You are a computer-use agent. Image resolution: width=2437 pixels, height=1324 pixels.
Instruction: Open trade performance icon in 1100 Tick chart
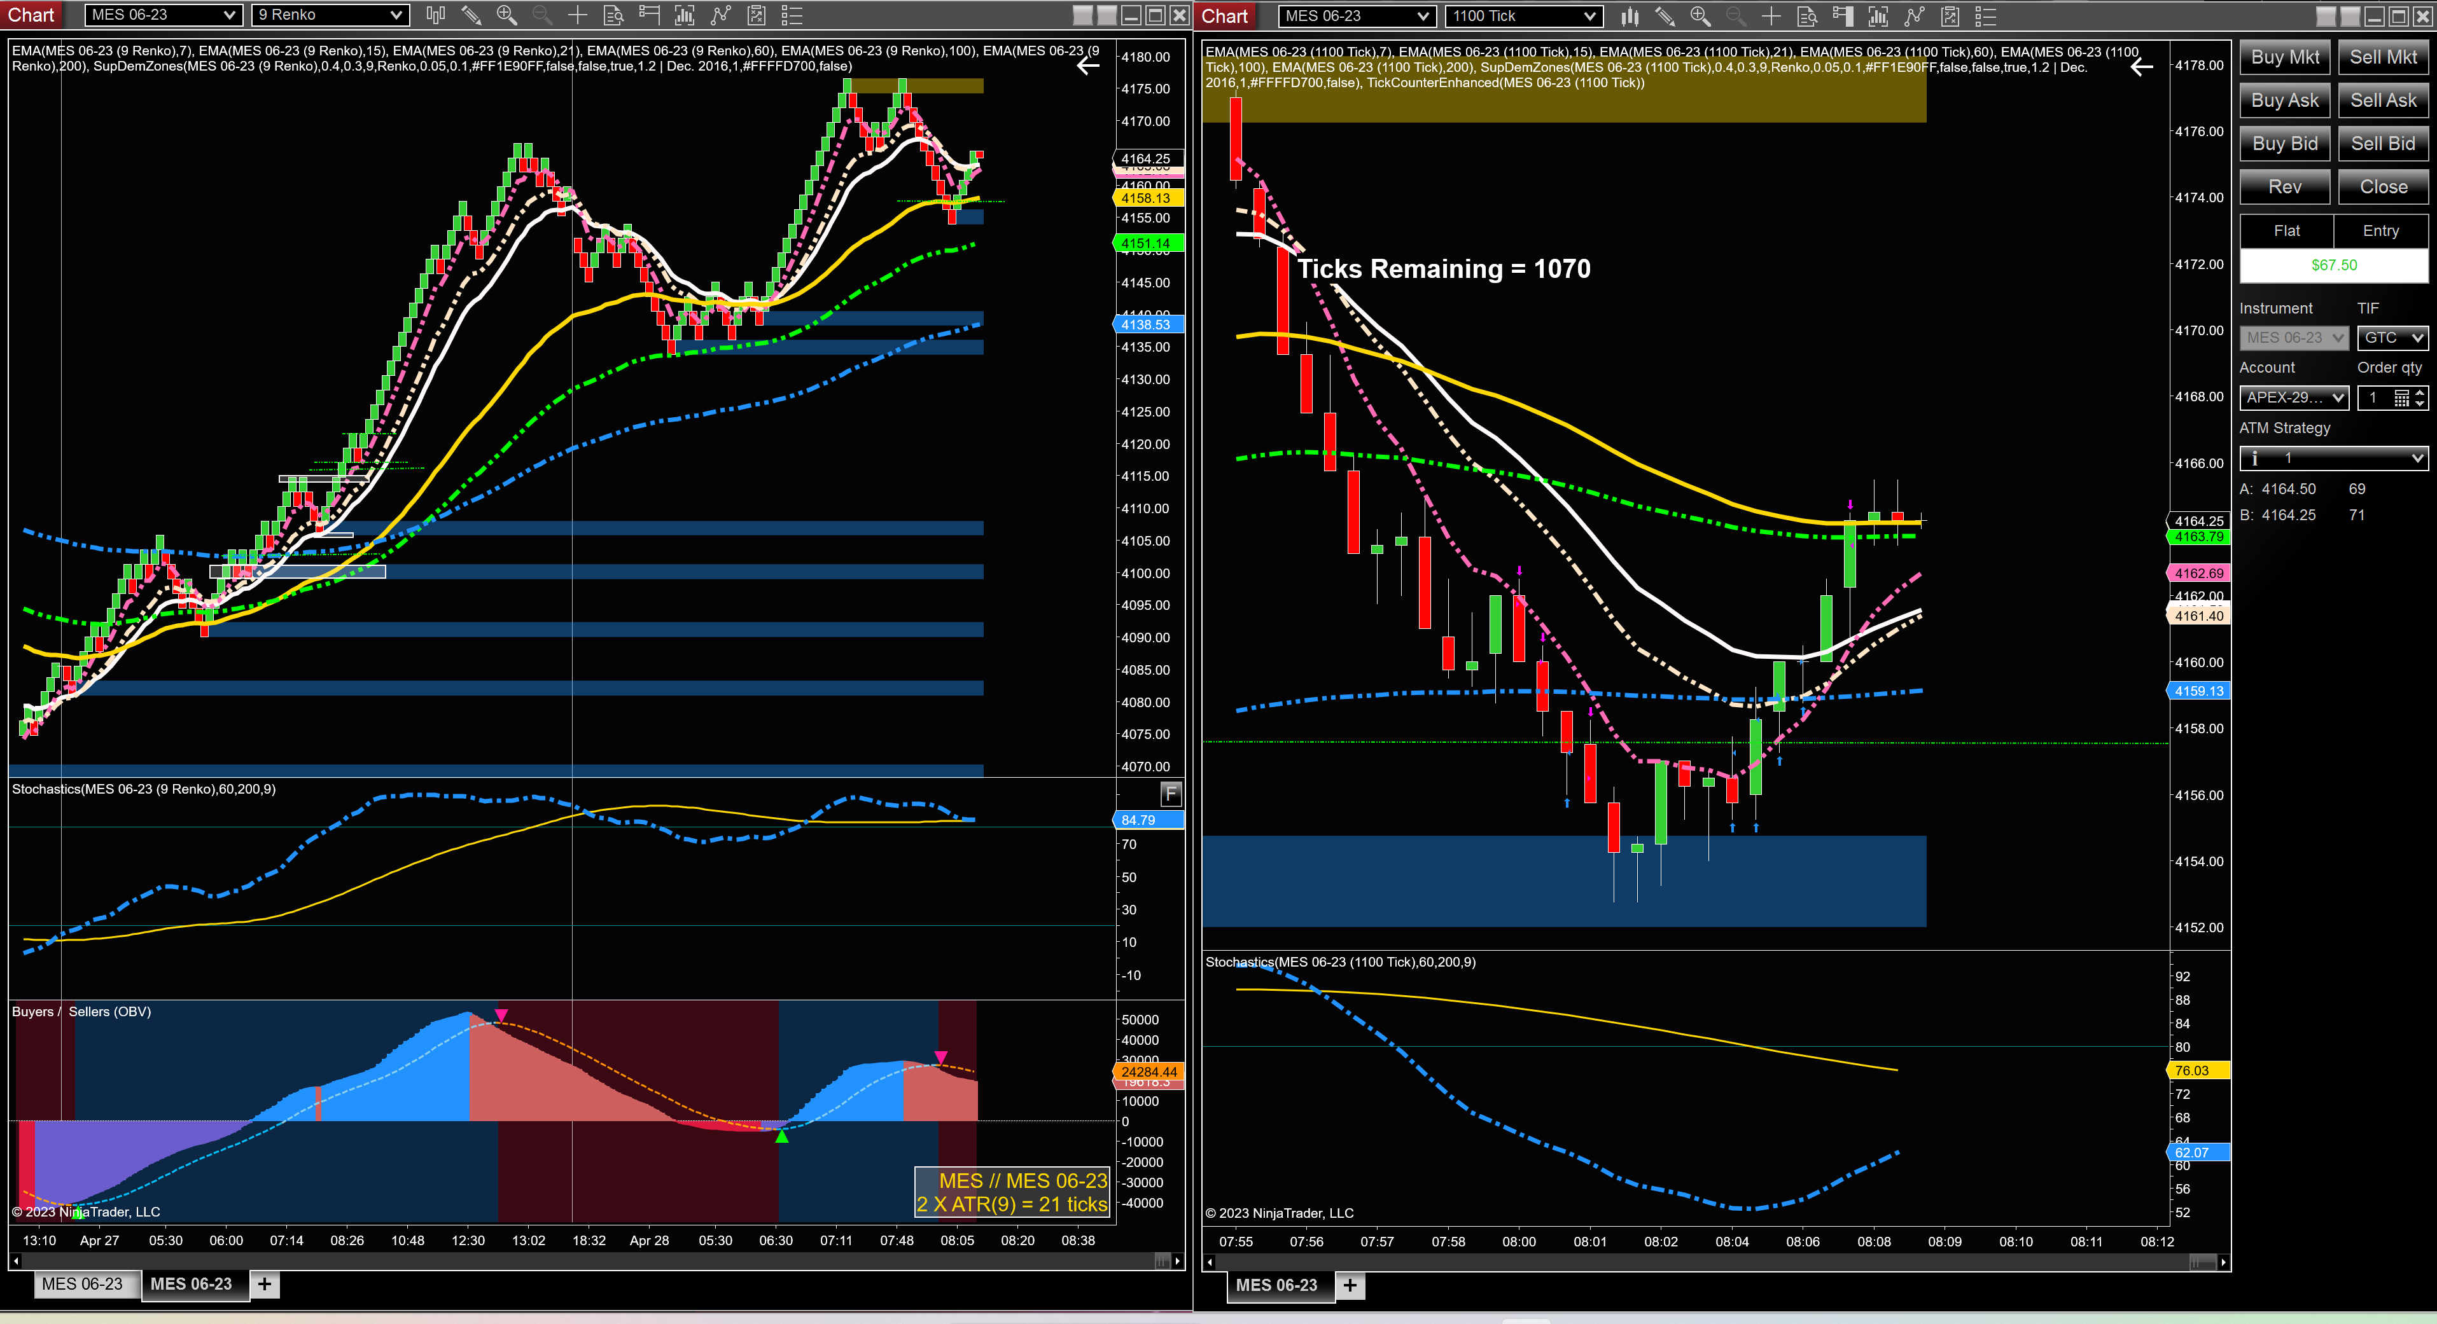(x=1950, y=16)
